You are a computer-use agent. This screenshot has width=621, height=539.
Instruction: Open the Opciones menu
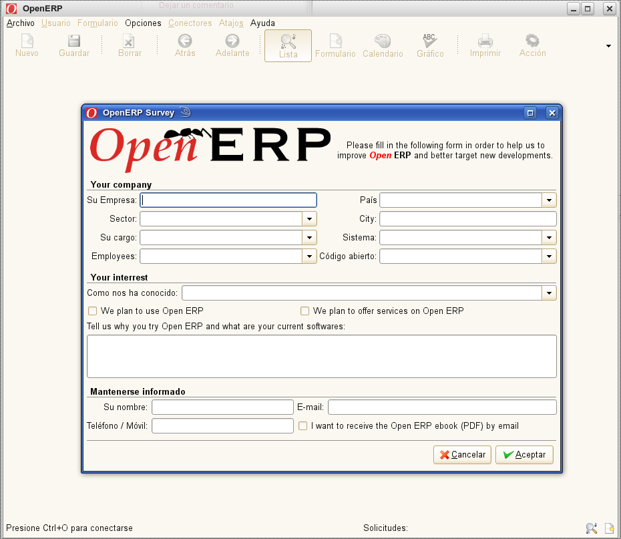coord(143,23)
